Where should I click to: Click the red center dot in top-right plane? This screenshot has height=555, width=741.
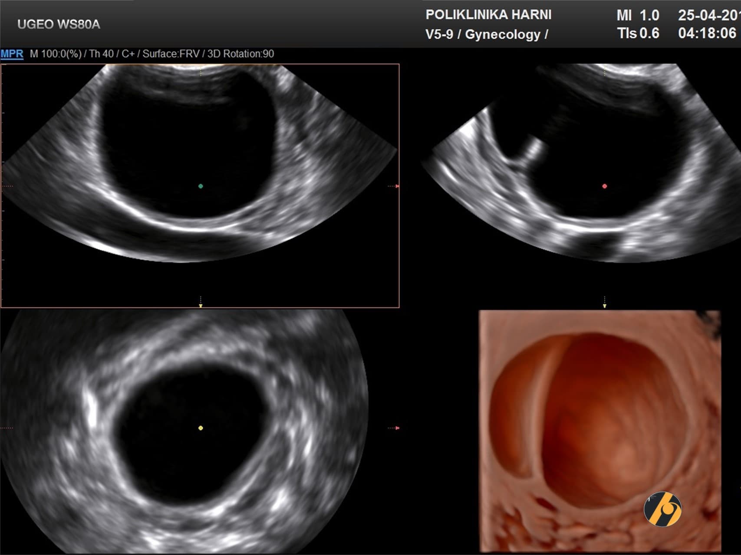tap(605, 186)
